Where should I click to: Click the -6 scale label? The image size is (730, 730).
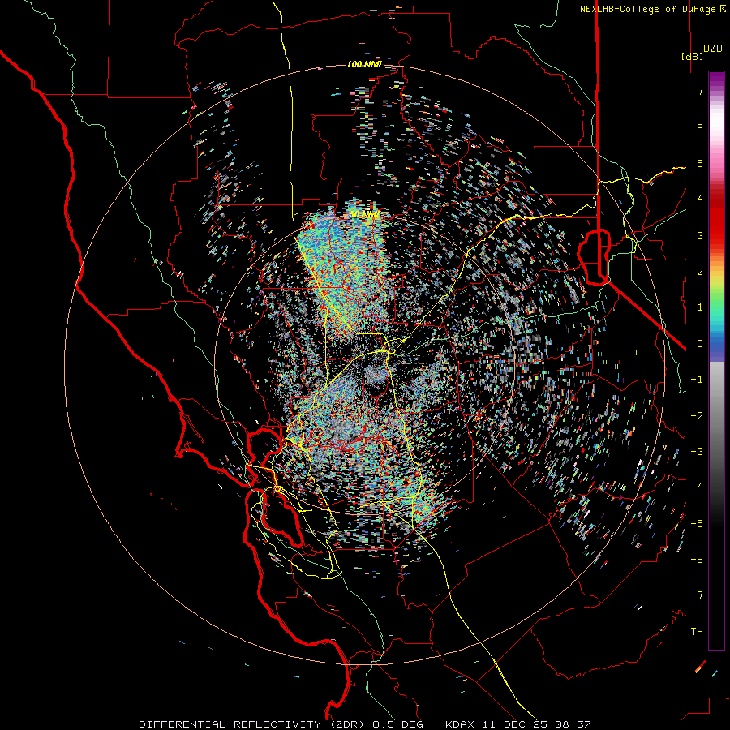(x=697, y=560)
